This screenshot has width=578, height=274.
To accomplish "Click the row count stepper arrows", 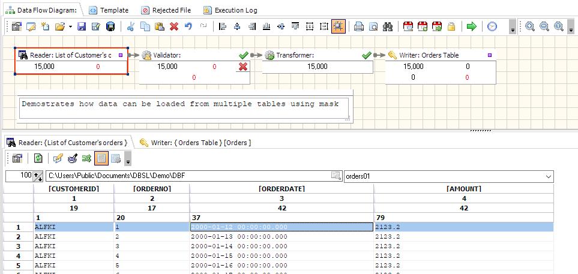I will 38,176.
